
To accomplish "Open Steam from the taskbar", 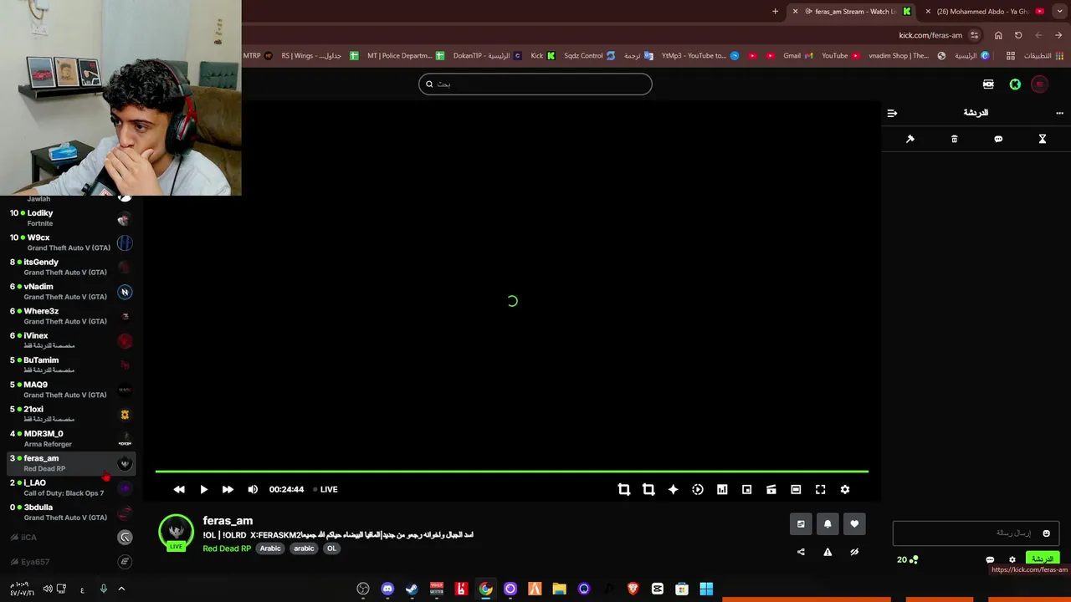I will 412,589.
